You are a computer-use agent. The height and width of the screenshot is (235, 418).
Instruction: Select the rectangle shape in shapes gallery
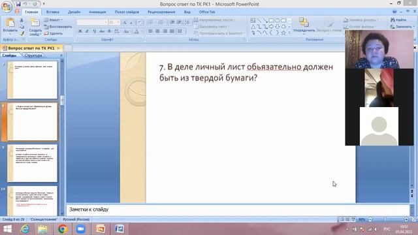[x=271, y=20]
